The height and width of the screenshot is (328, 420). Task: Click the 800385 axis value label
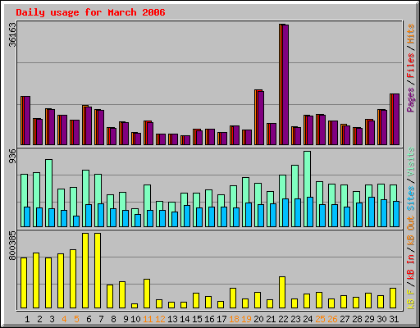[x=12, y=246]
